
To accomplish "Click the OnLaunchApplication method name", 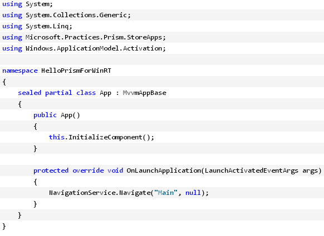I will coord(164,171).
